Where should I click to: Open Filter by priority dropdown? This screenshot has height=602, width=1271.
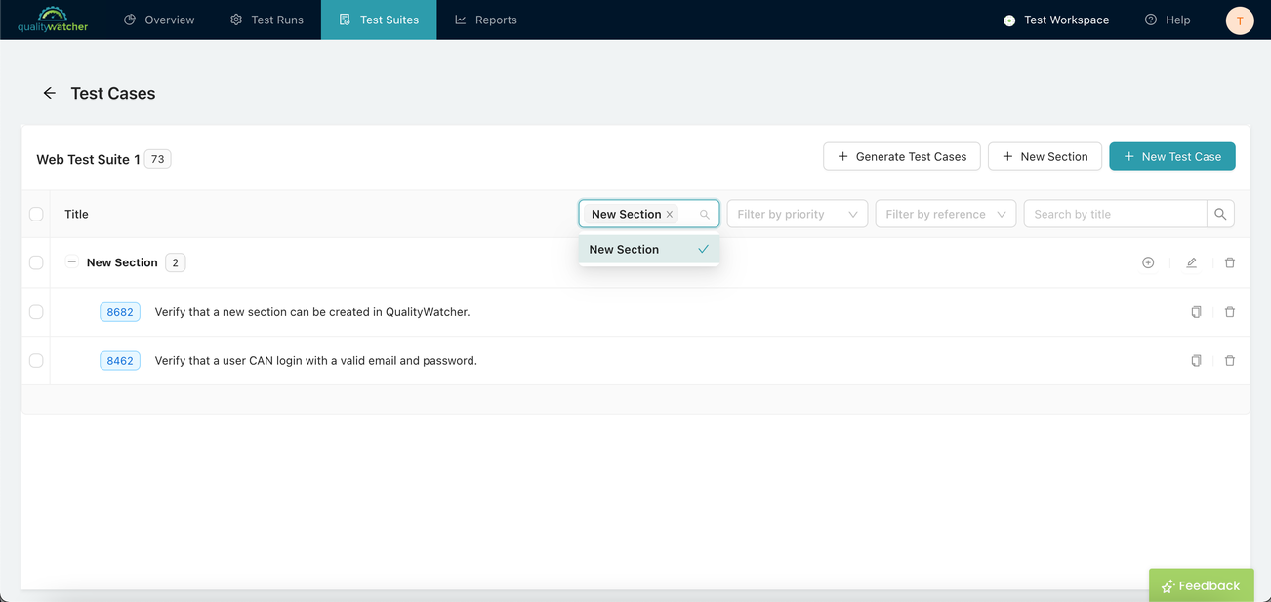coord(798,214)
